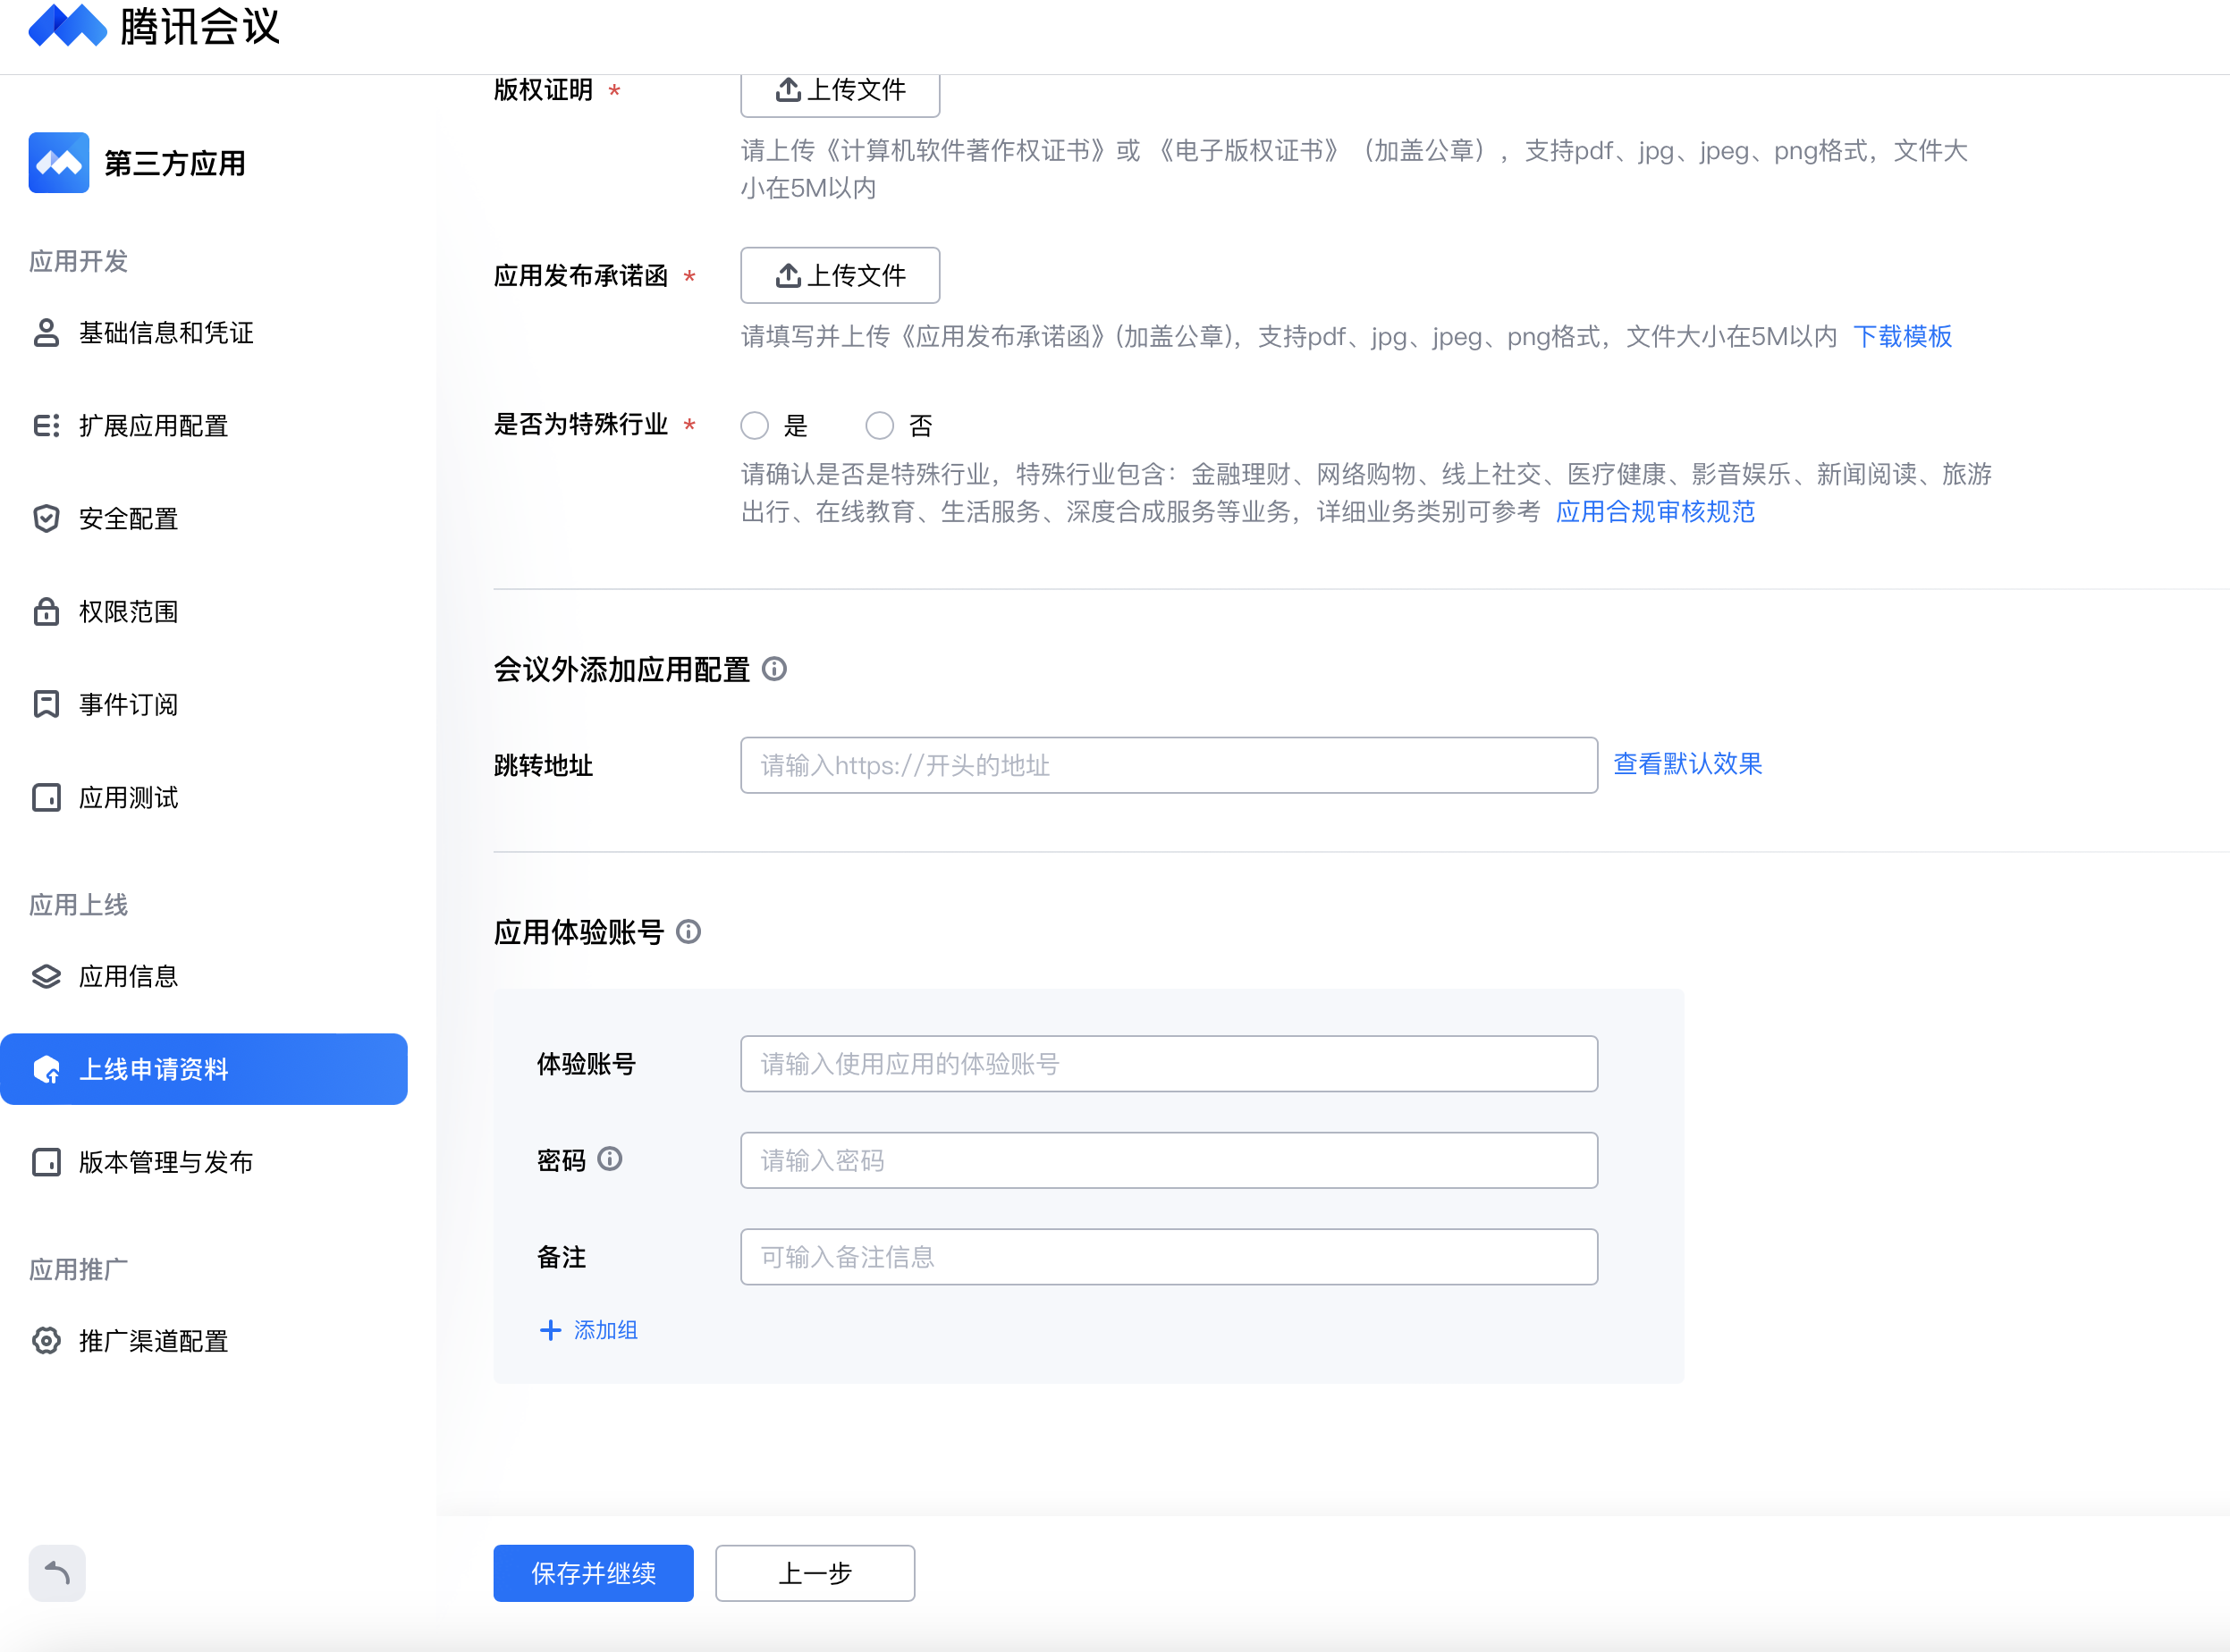Image resolution: width=2230 pixels, height=1652 pixels.
Task: Click the info icon next to 密码
Action: (609, 1159)
